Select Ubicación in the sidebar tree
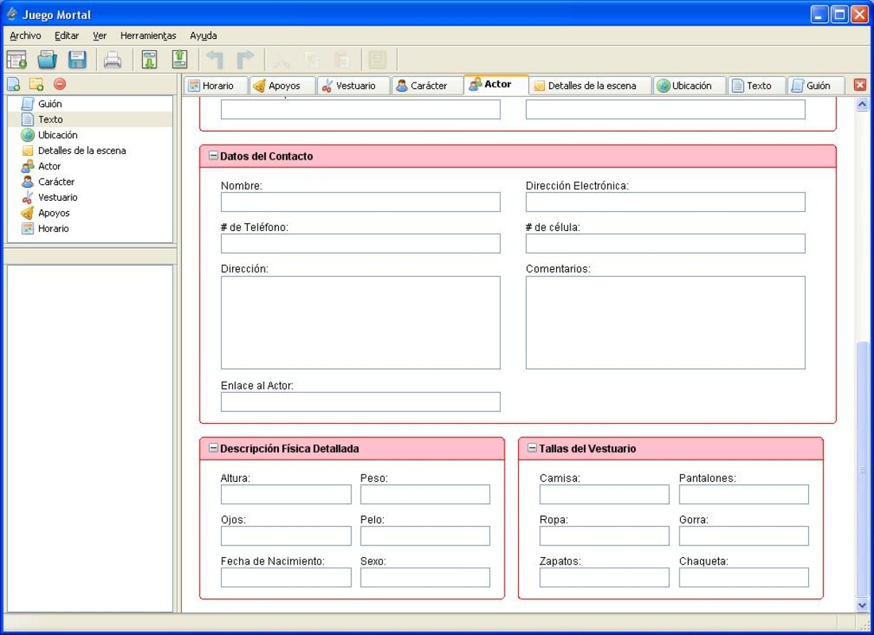Screen dimensions: 874x635 [57, 135]
